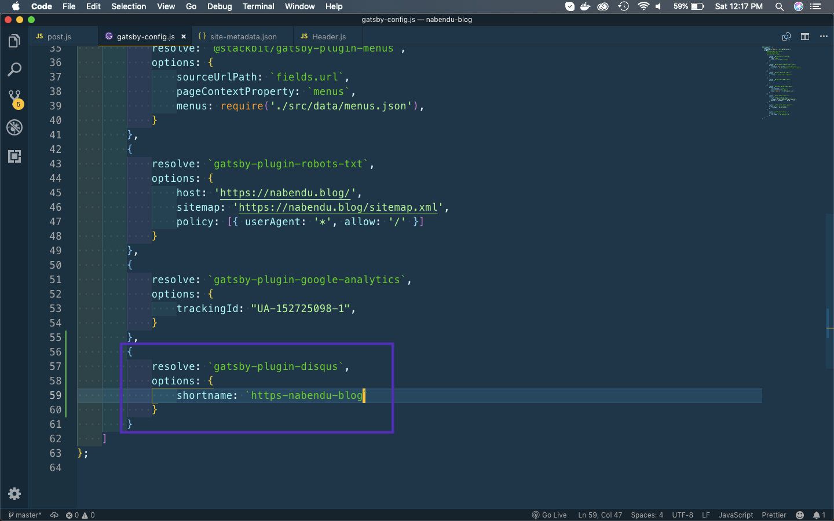Open the errors and warnings Problems indicator
834x521 pixels.
pos(80,515)
